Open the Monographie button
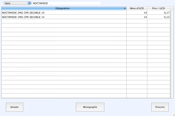Viewport: 175px width, 116px height. [x=90, y=107]
